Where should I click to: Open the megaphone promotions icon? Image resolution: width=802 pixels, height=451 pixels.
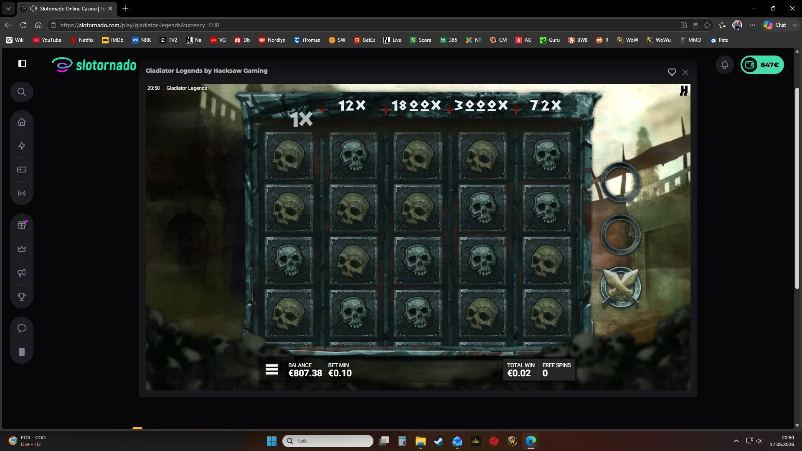(x=22, y=273)
